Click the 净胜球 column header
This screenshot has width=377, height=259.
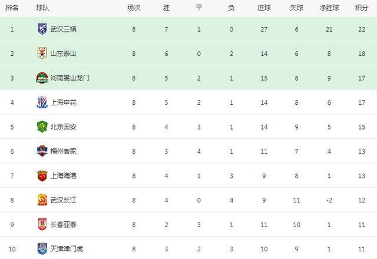click(x=329, y=8)
